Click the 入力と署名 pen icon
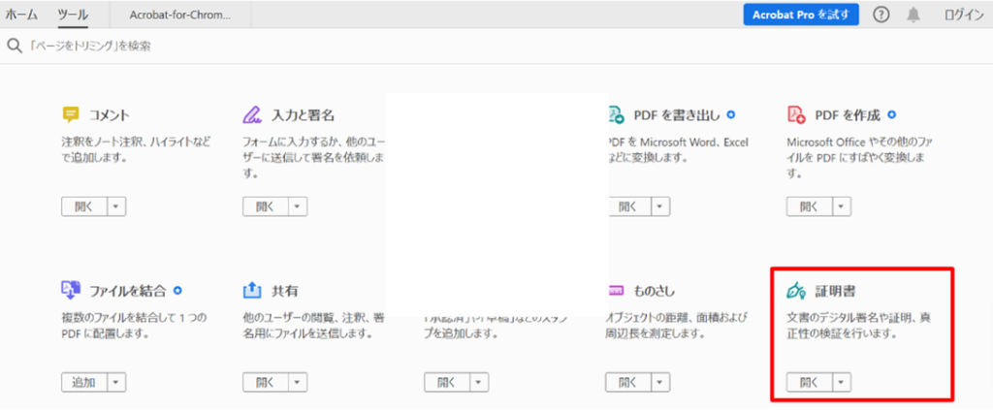The image size is (993, 410). pyautogui.click(x=252, y=114)
